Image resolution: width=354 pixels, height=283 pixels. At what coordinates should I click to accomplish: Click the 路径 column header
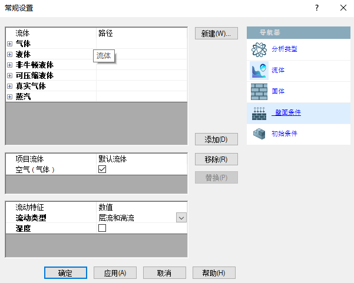click(x=105, y=33)
